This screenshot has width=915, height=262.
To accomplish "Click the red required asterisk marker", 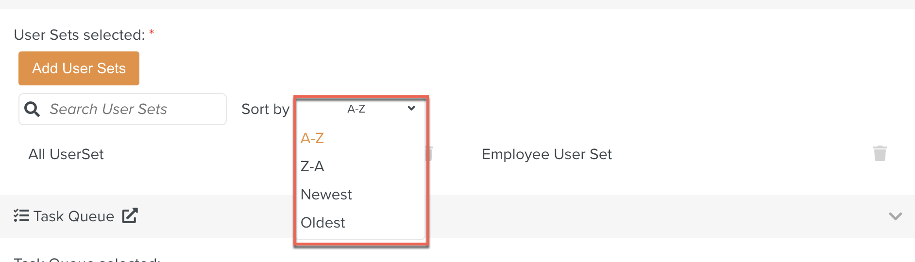I will pyautogui.click(x=152, y=33).
